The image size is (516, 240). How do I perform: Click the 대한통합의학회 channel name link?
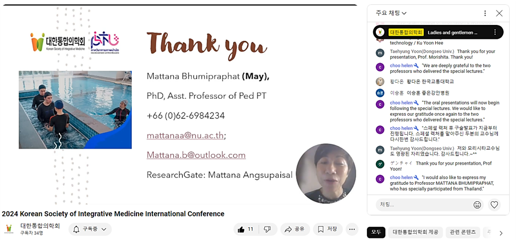(40, 226)
